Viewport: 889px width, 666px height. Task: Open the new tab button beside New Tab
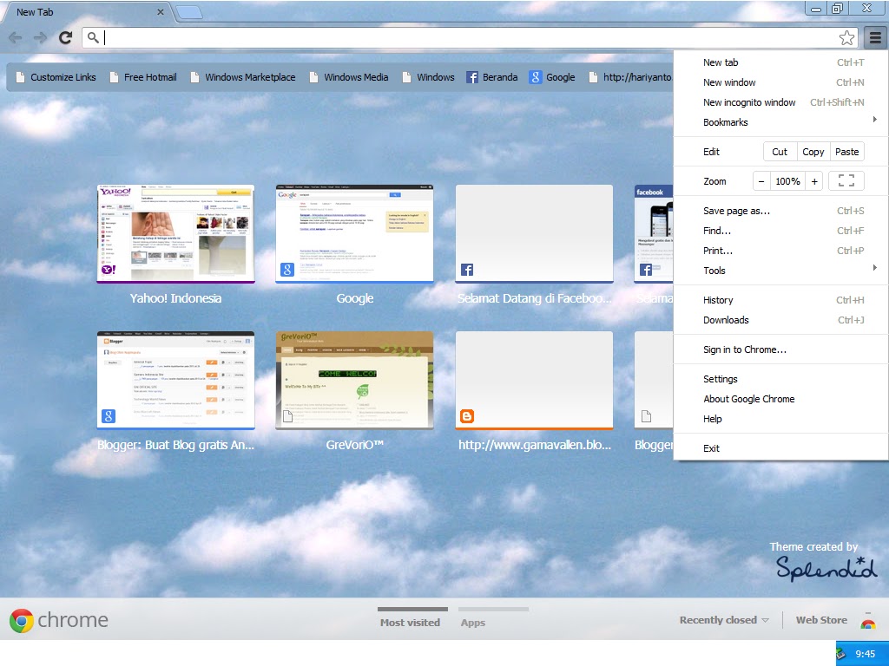pos(188,12)
